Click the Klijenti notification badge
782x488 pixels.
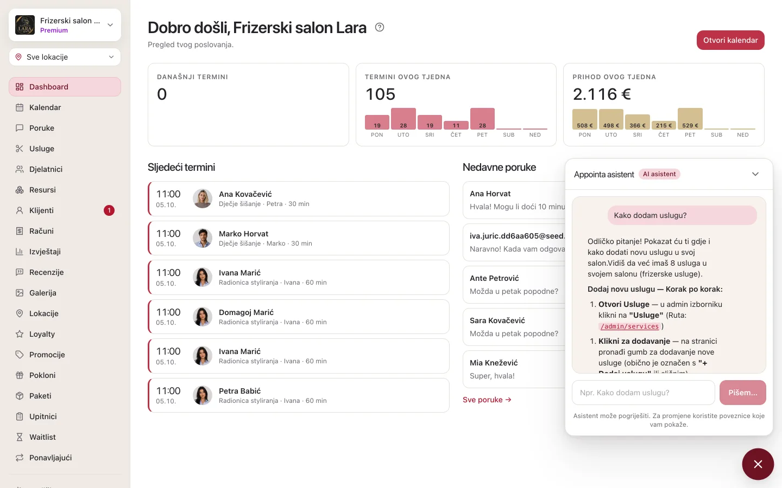[109, 210]
